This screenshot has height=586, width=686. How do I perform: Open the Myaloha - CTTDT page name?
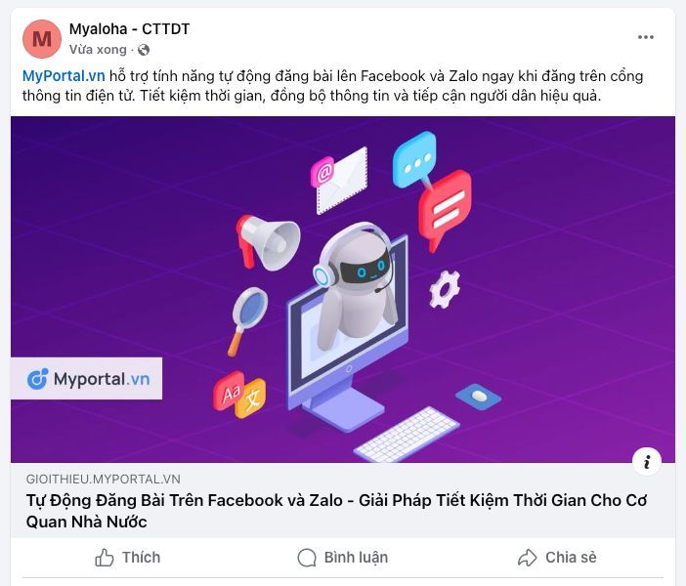[x=129, y=29]
